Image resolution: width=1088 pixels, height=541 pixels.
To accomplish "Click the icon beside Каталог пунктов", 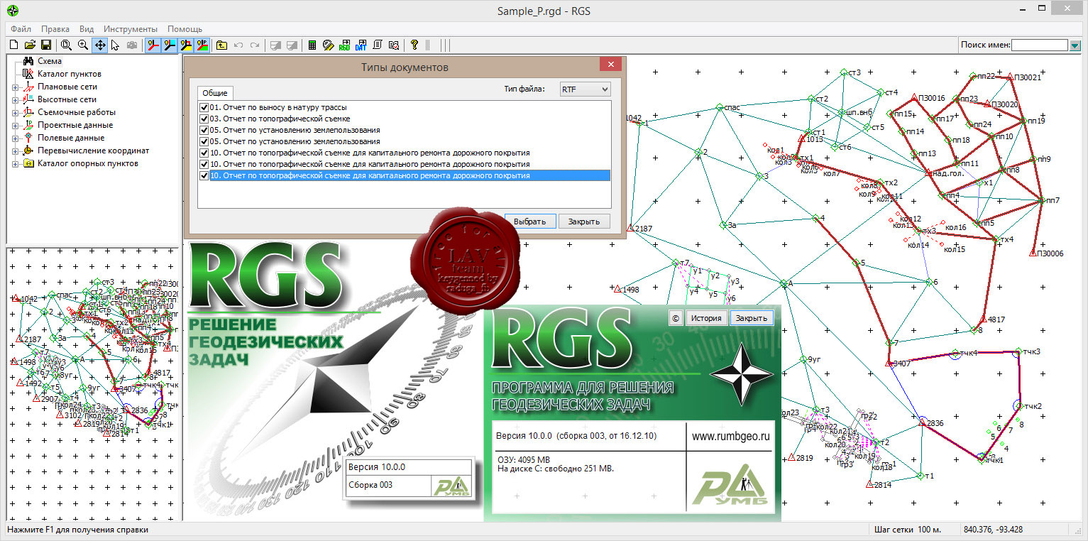I will (28, 74).
